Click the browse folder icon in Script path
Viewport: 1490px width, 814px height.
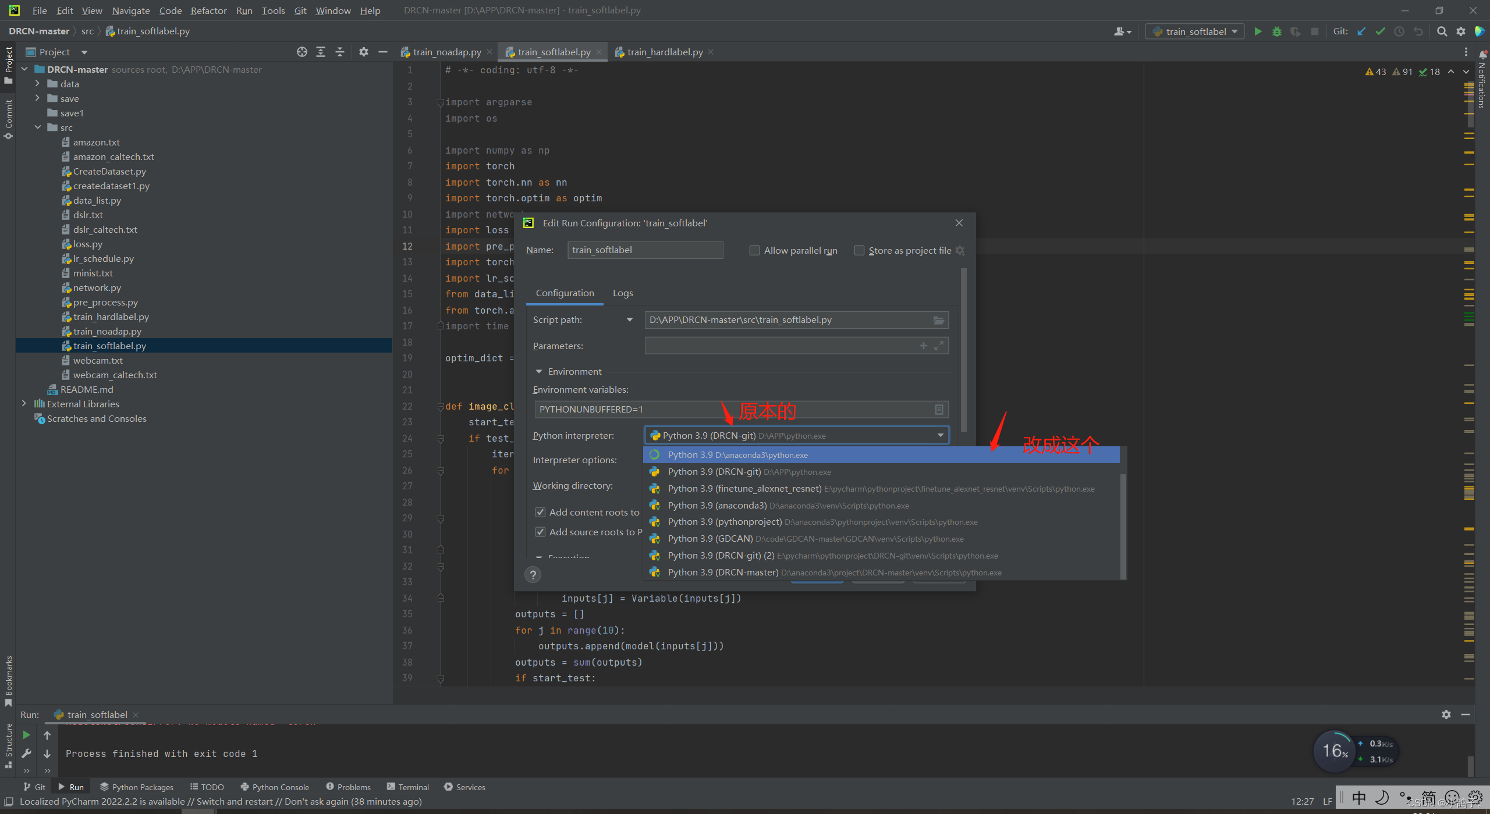(938, 320)
